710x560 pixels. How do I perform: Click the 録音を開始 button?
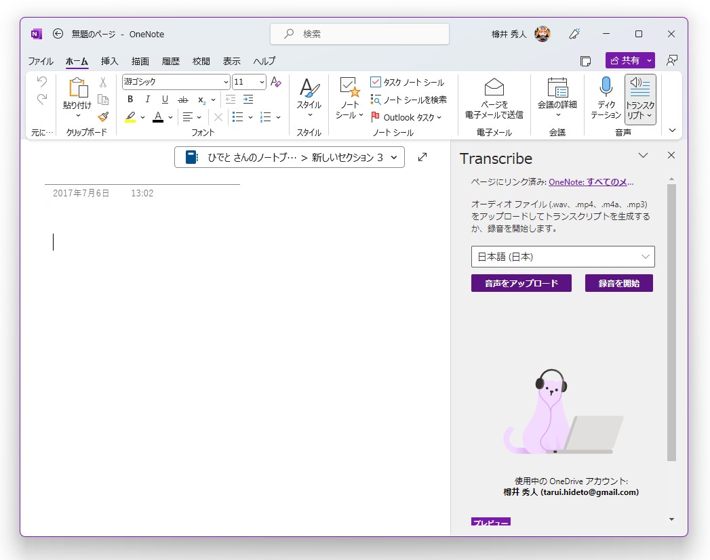(x=618, y=283)
